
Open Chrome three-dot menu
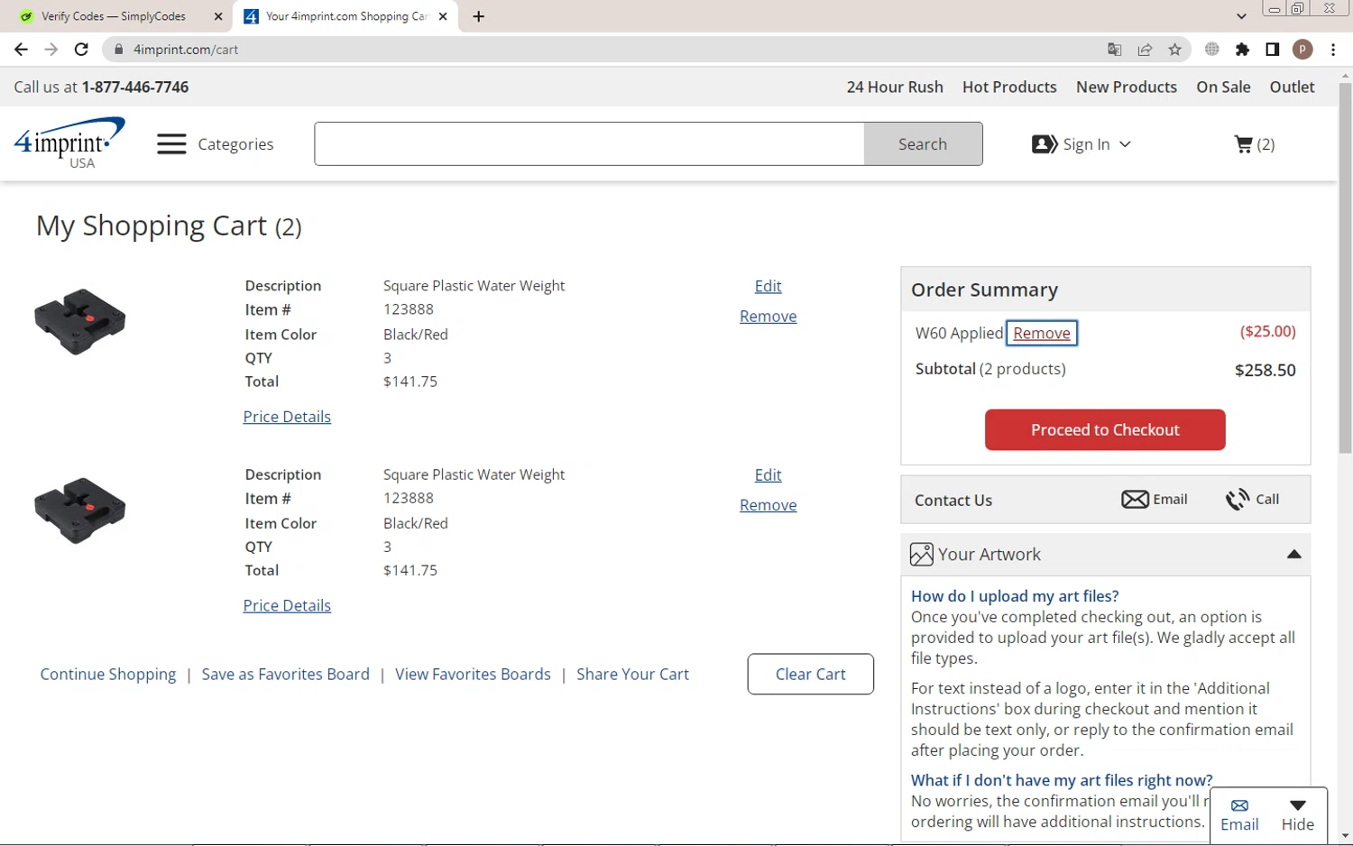coord(1333,50)
